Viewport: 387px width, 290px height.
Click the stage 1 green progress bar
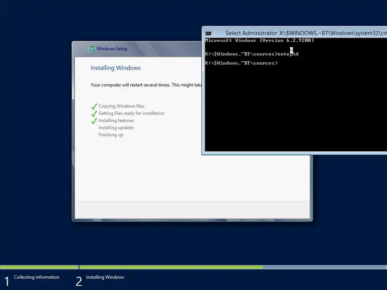(39, 267)
